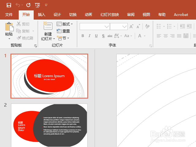Switch to the 动画 tab

click(x=89, y=15)
